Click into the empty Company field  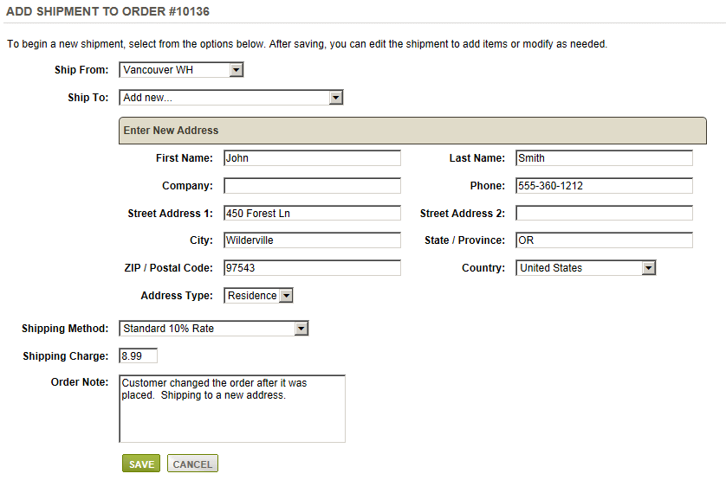[312, 186]
